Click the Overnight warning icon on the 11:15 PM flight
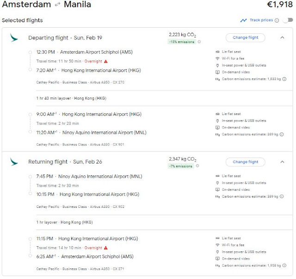The height and width of the screenshot is (279, 296). click(x=106, y=248)
